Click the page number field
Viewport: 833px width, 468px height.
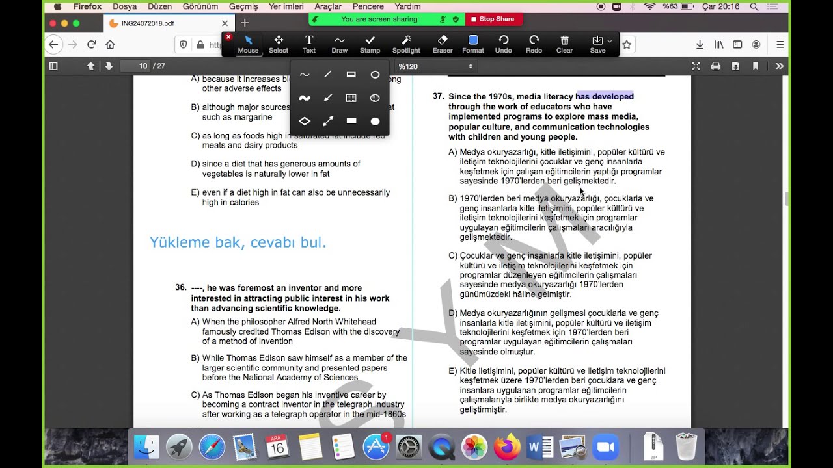(x=135, y=66)
